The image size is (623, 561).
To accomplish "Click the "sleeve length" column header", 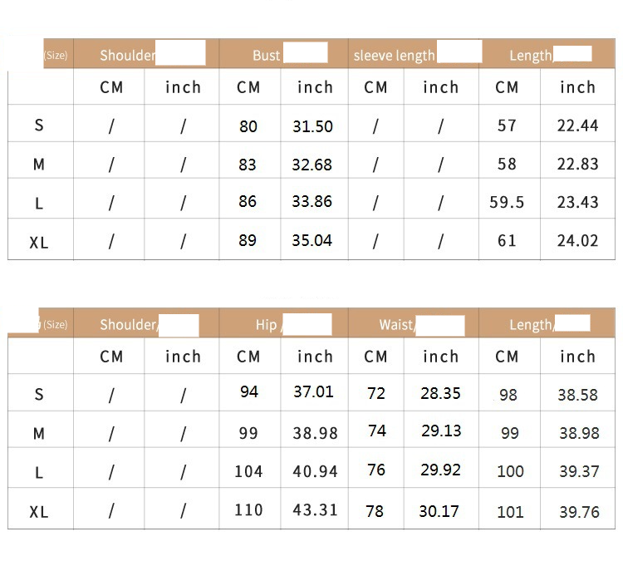I will tap(394, 56).
